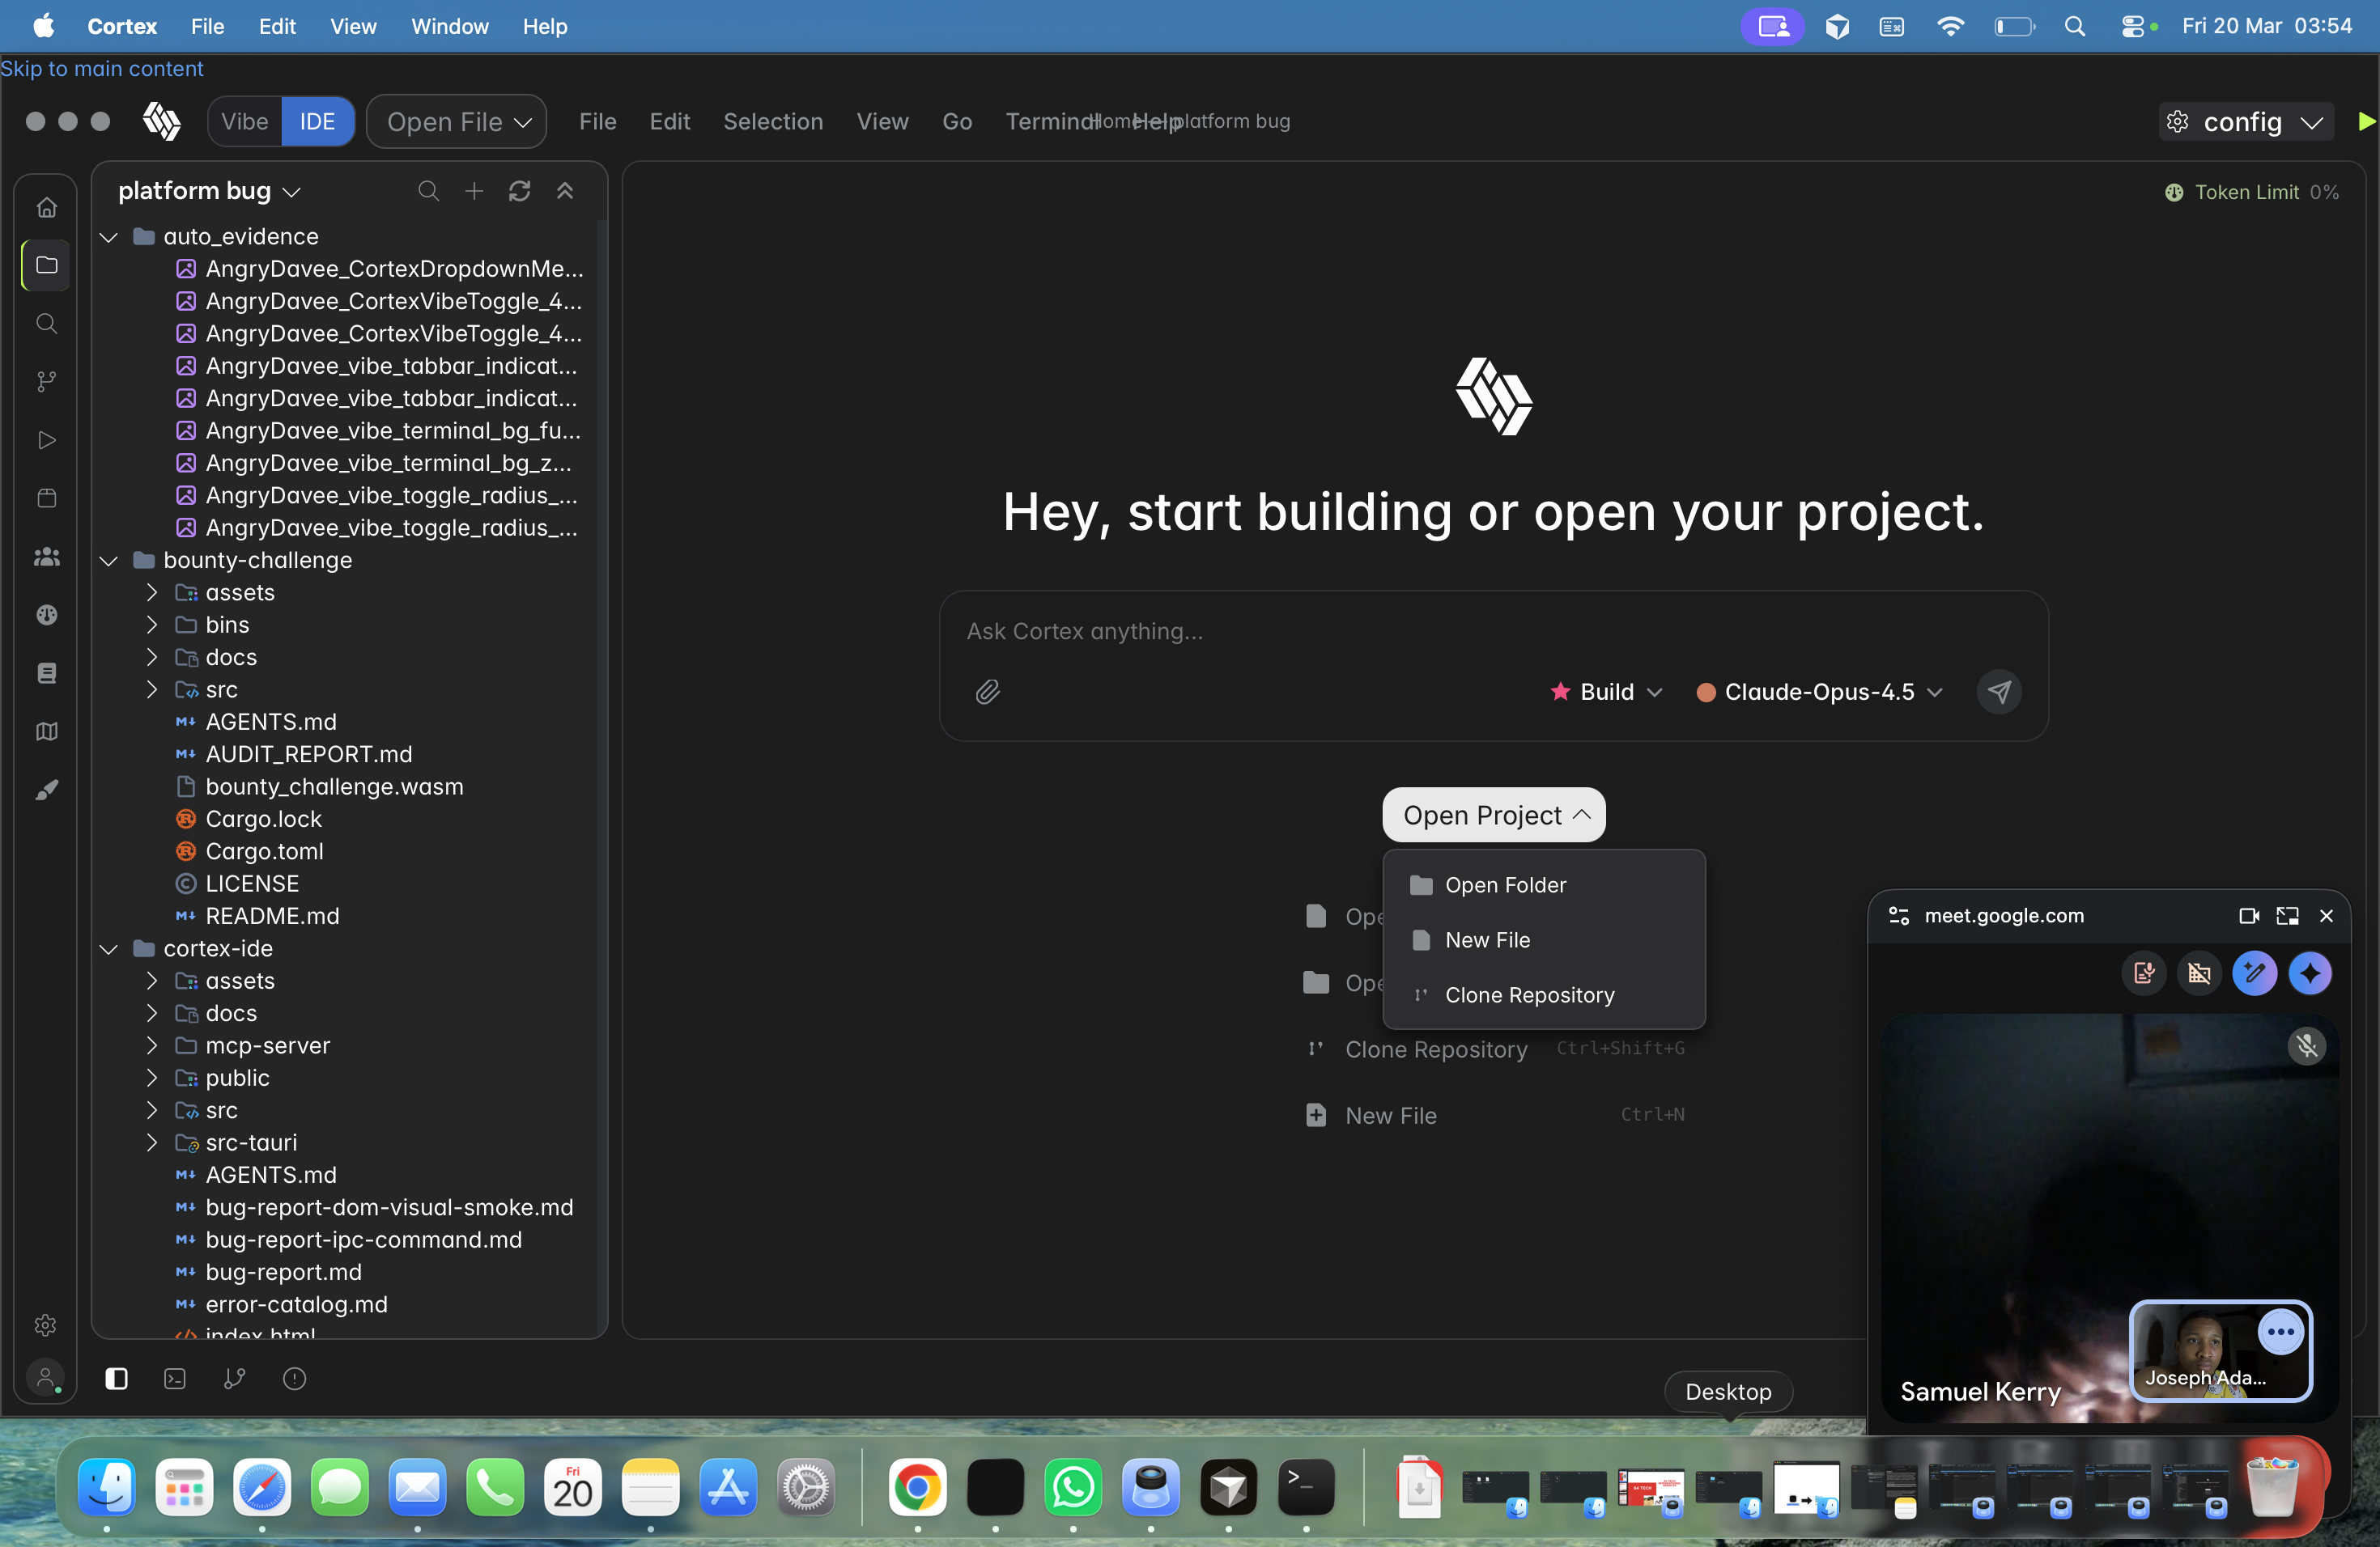The height and width of the screenshot is (1547, 2380).
Task: Attach a file using the paperclip icon
Action: (988, 692)
